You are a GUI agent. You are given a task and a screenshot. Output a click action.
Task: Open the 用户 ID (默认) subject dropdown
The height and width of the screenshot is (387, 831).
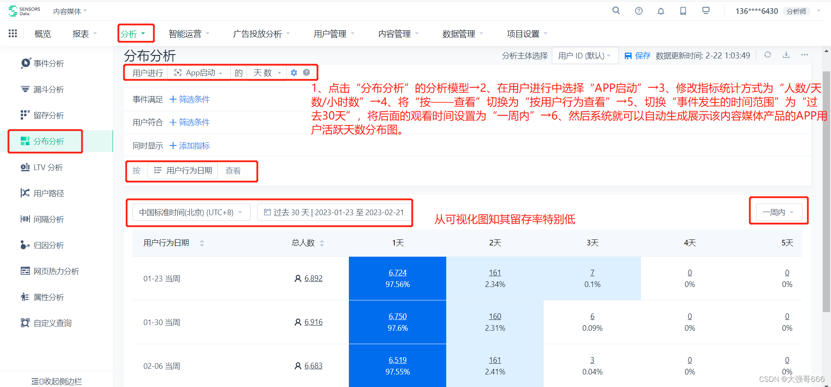click(585, 56)
